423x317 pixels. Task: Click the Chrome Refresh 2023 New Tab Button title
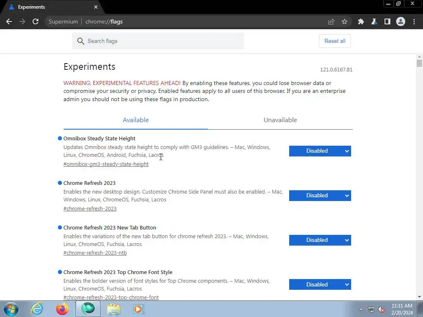pos(109,228)
